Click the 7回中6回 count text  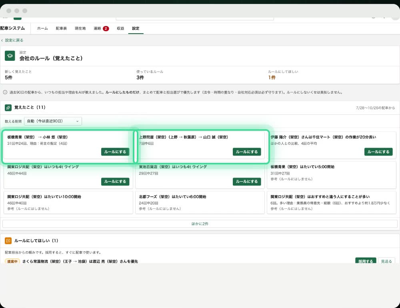tap(146, 144)
